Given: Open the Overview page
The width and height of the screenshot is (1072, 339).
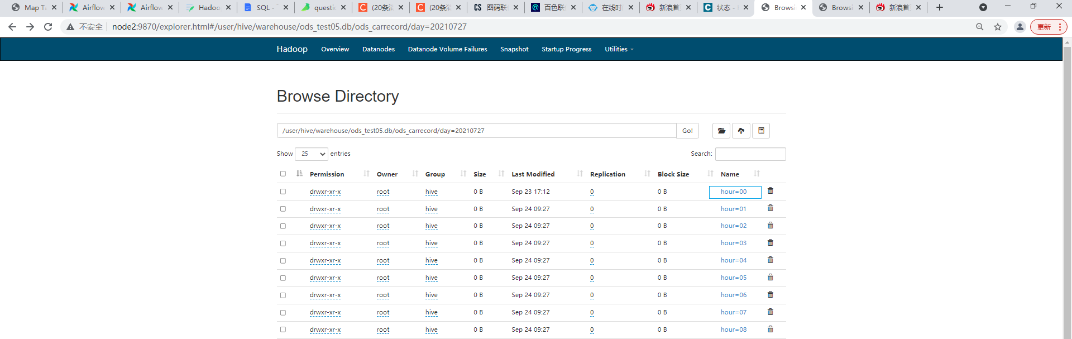Looking at the screenshot, I should [335, 49].
